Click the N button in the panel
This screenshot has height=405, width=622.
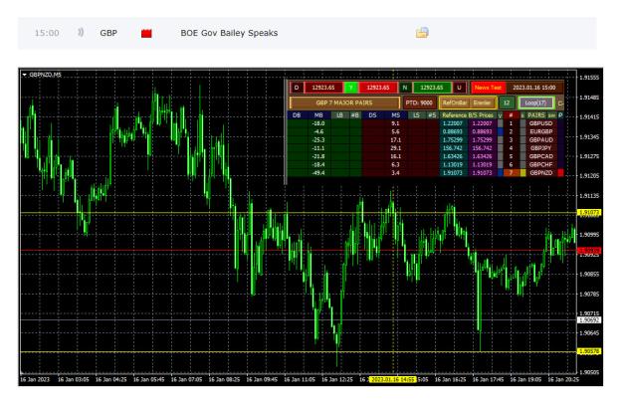pyautogui.click(x=405, y=88)
